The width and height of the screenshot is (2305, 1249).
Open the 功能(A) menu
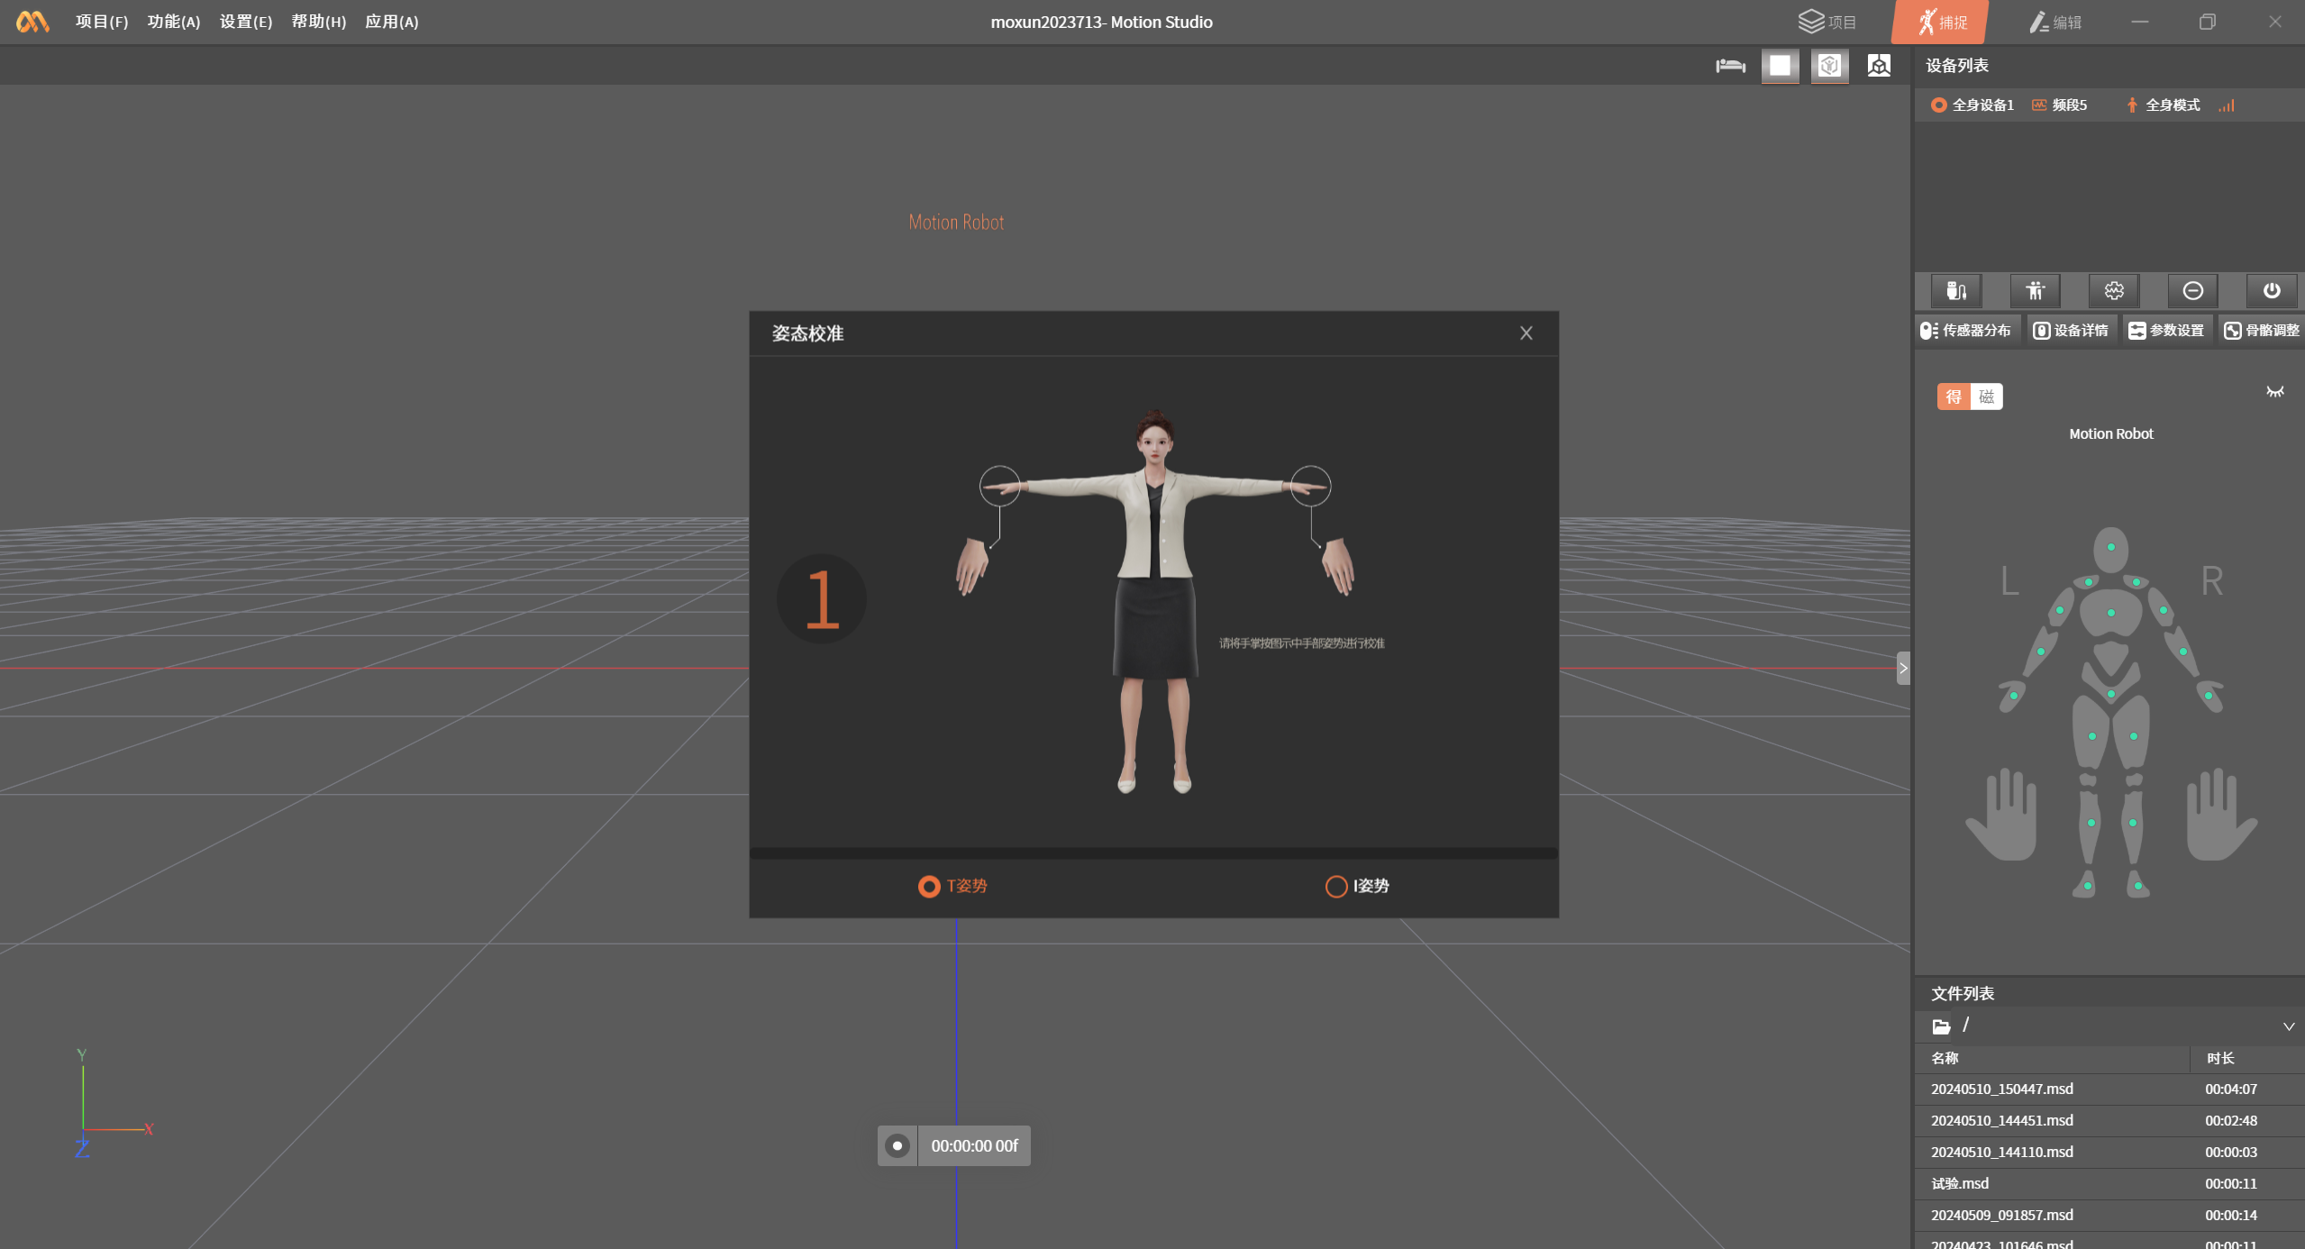(x=174, y=22)
